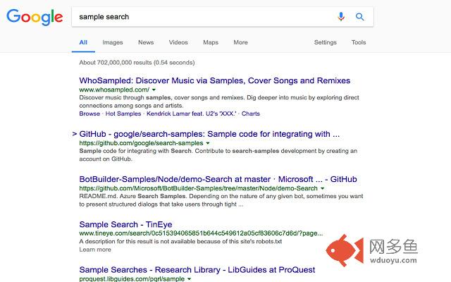Open dropdown arrow beside github.com/google/search-samples URL
This screenshot has width=451, height=282.
208,143
